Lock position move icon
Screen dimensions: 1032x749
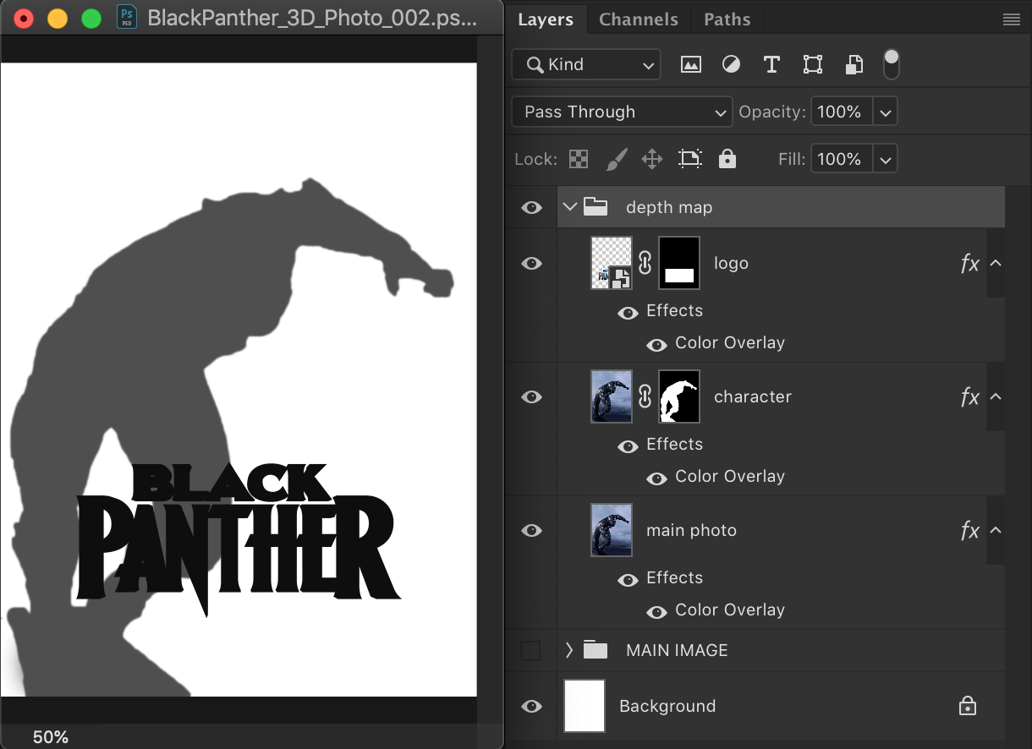pos(652,159)
